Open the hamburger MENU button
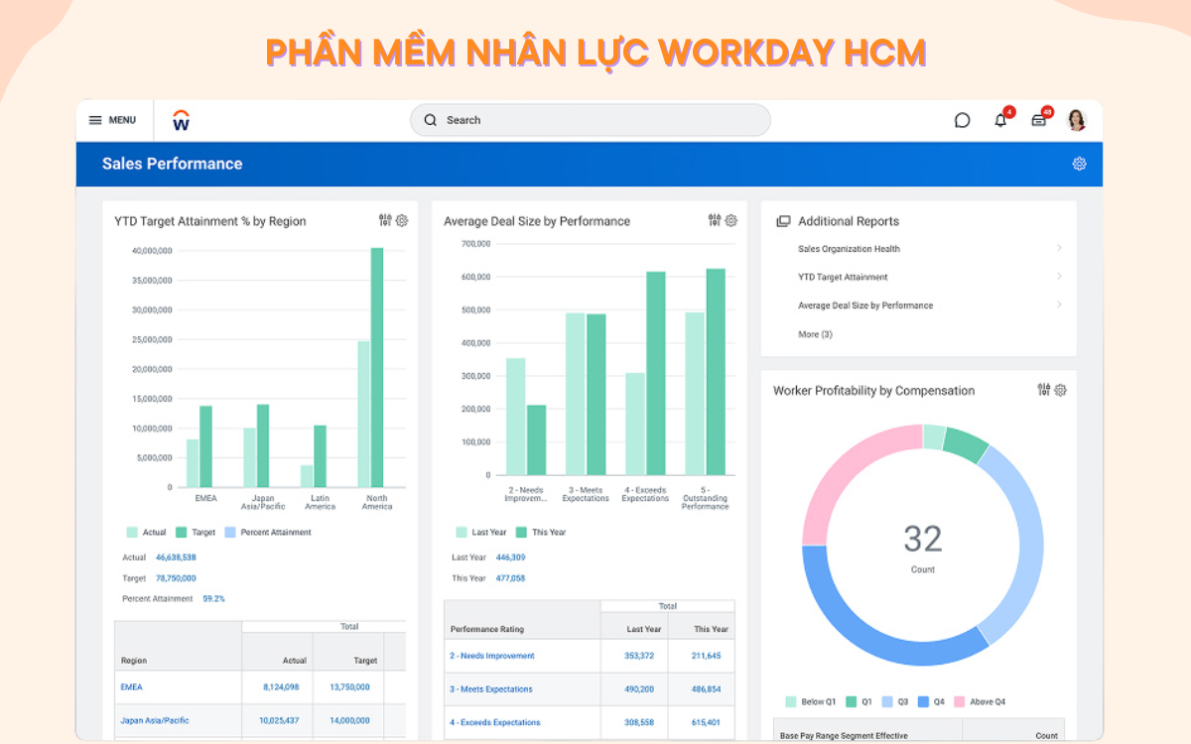Image resolution: width=1191 pixels, height=744 pixels. coord(112,120)
